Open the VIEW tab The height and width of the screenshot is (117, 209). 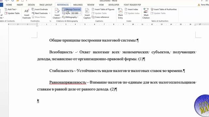[x=101, y=5]
